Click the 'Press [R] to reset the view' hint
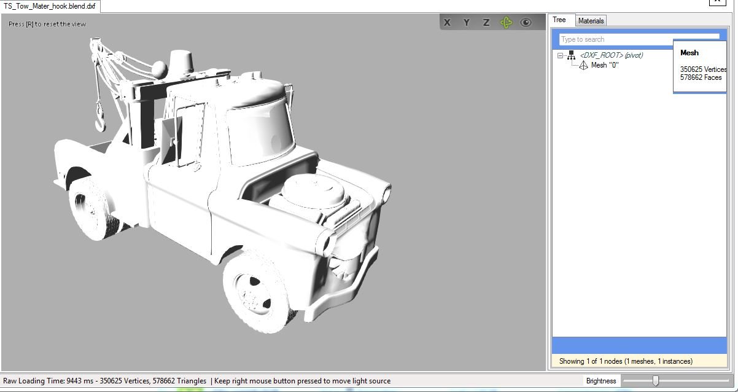 coord(47,24)
